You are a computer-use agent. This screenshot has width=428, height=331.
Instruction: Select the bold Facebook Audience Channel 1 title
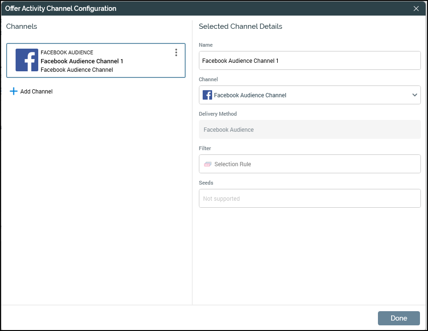pyautogui.click(x=82, y=61)
